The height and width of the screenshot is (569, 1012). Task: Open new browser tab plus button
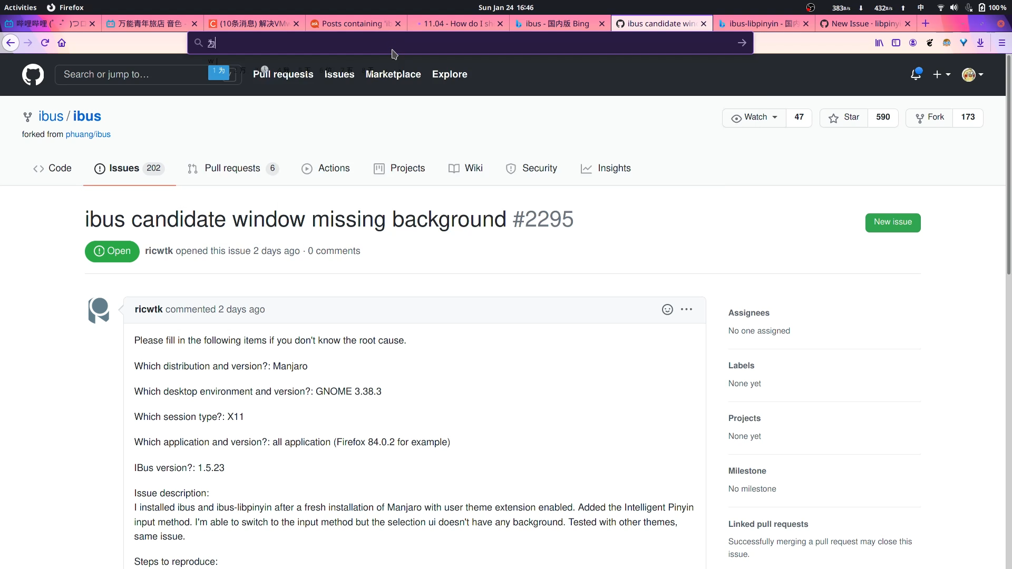pyautogui.click(x=926, y=23)
